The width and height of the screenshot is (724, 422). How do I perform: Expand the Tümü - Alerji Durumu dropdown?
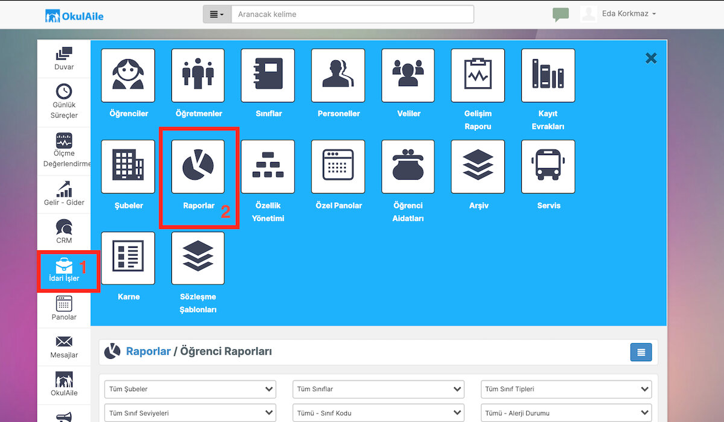click(567, 413)
